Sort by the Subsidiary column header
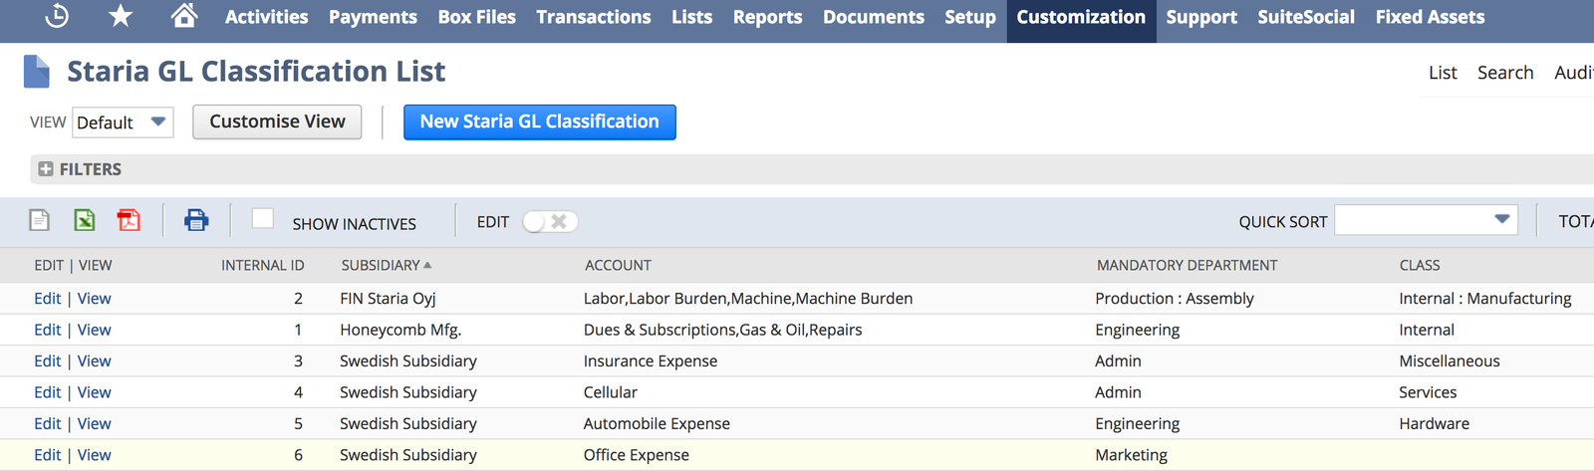1594x471 pixels. click(386, 265)
